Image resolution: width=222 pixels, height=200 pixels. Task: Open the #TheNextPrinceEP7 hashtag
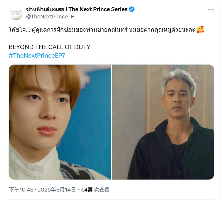click(37, 56)
